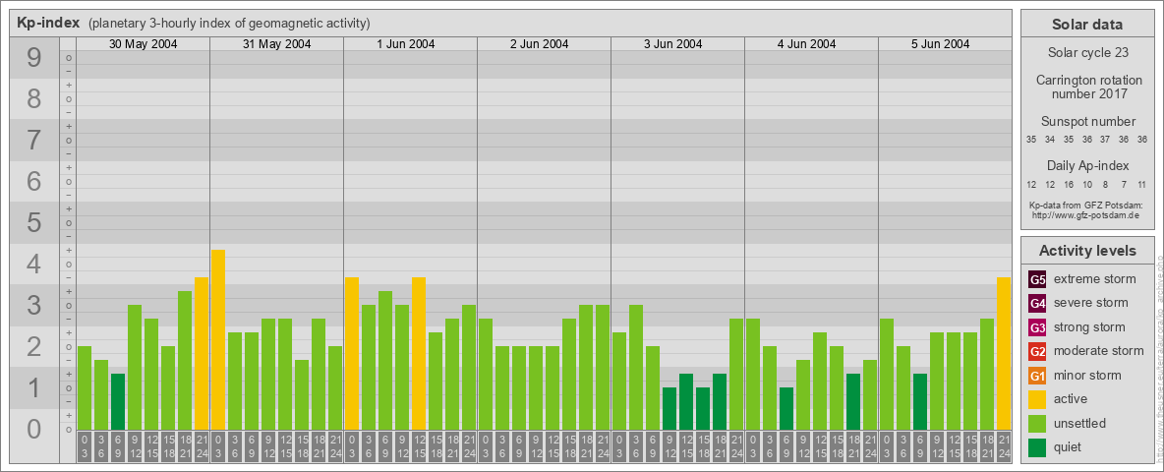Viewport: 1164px width, 472px height.
Task: Click '21 24' time label under 5 Jun
Action: [x=1004, y=447]
